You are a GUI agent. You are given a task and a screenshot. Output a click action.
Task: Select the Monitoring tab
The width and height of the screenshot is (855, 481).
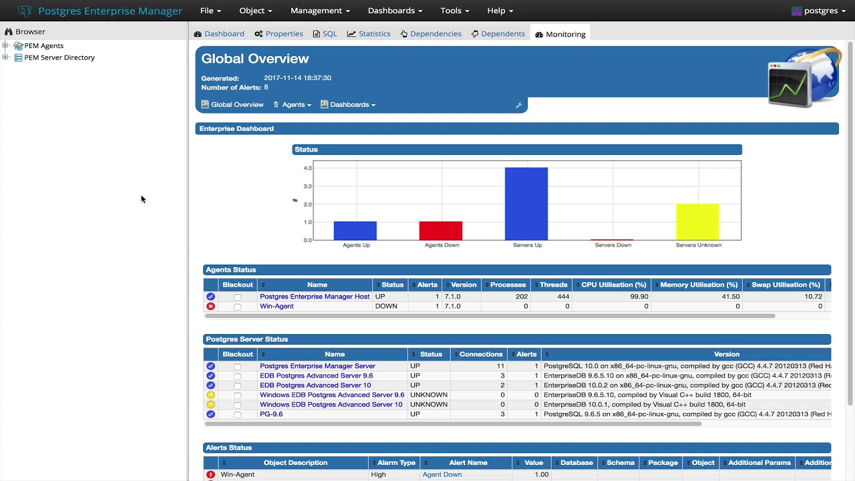pos(560,34)
